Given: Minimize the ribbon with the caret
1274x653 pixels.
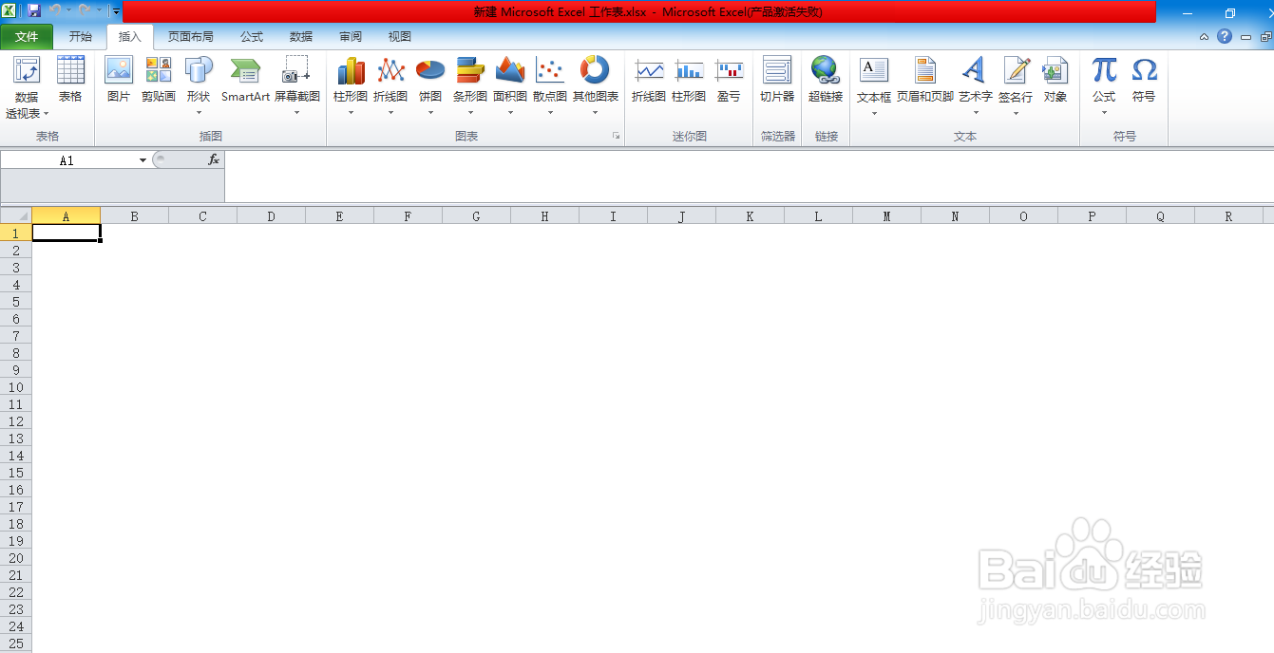Looking at the screenshot, I should (x=1205, y=37).
